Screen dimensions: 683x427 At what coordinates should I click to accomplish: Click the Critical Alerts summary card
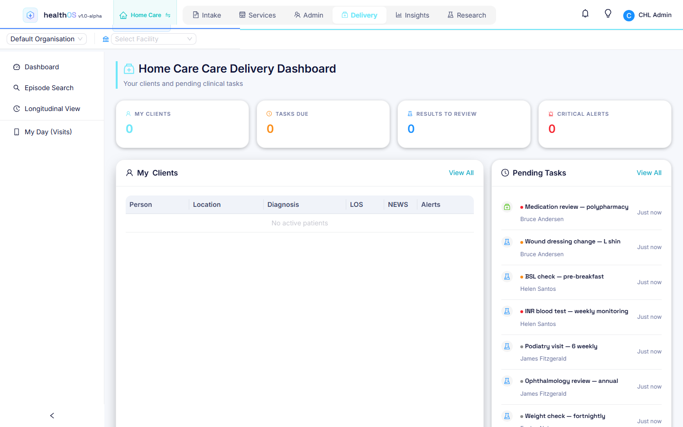point(605,124)
